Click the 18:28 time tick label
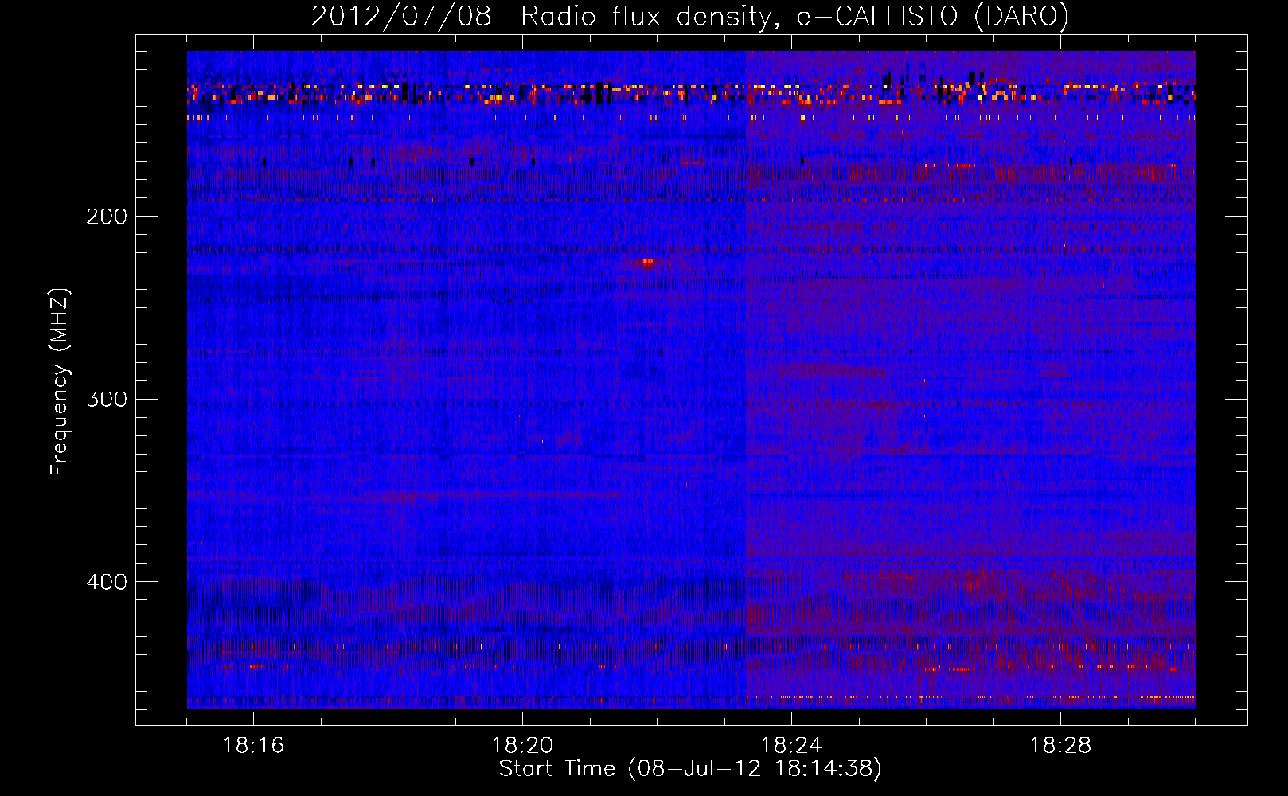 [x=1060, y=746]
